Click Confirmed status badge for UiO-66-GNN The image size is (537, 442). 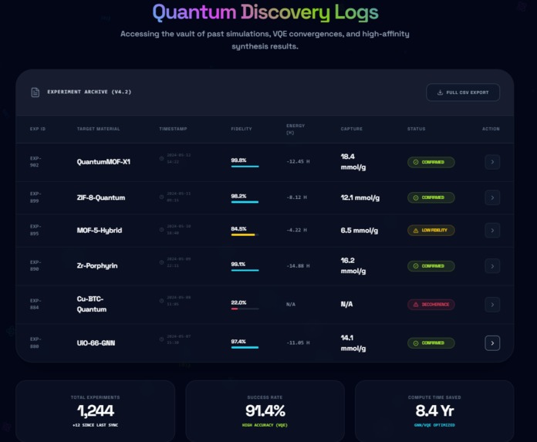[x=431, y=342]
